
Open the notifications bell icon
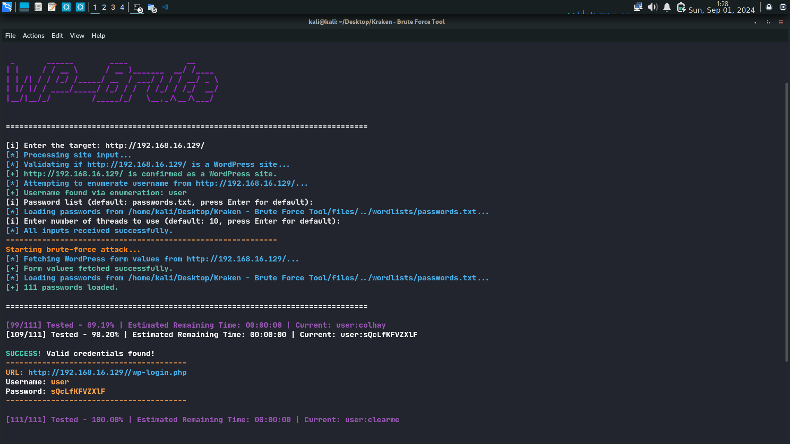[x=667, y=7]
